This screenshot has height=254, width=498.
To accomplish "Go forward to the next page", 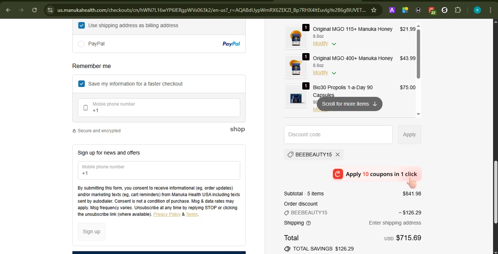I will click(21, 10).
